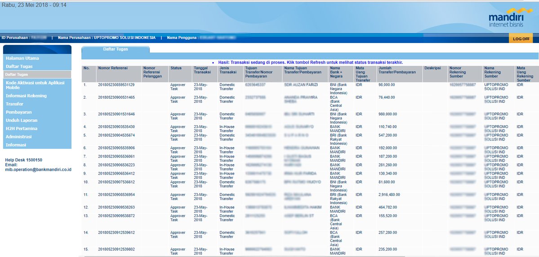Click reference number 201805230907536612
This screenshot has width=539, height=257.
[x=116, y=182]
